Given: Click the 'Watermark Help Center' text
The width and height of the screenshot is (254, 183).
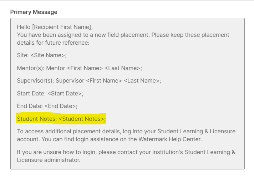Looking at the screenshot, I should [x=170, y=139].
